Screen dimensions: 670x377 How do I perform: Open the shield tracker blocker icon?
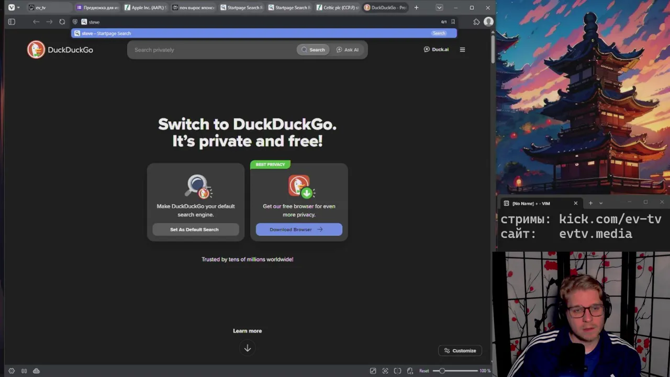point(75,22)
